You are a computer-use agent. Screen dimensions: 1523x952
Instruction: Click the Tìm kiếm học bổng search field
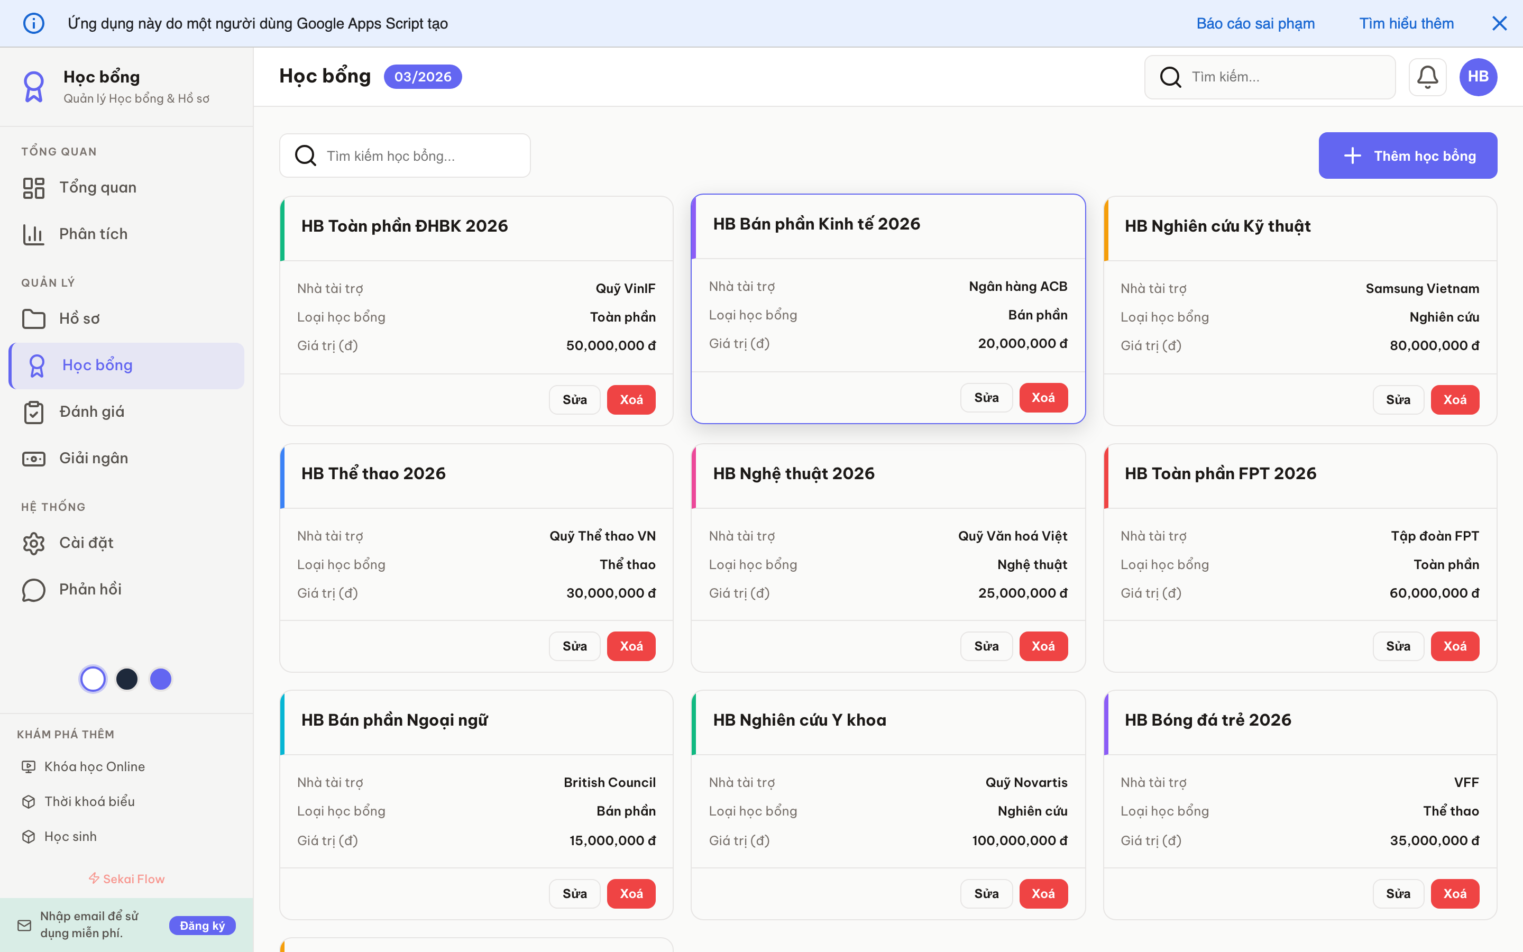tap(405, 155)
